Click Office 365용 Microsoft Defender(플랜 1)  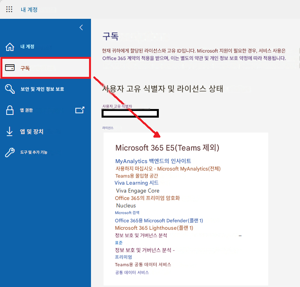tap(159, 221)
